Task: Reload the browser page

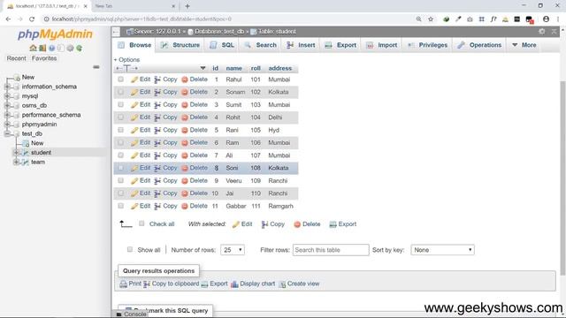Action: coord(32,19)
